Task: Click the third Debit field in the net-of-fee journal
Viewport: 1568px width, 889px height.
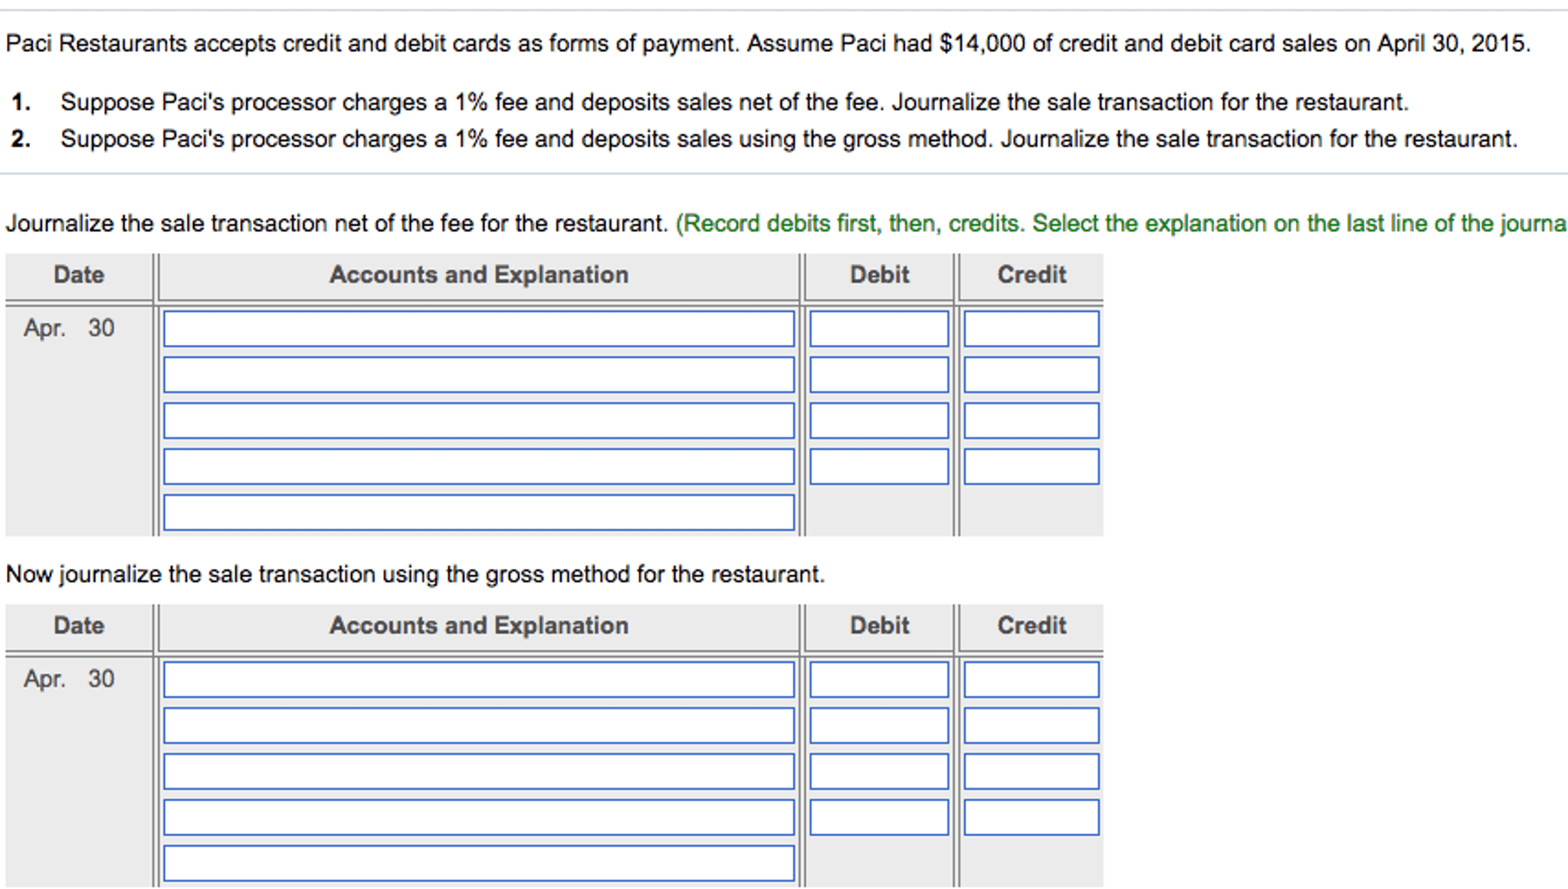Action: pos(877,420)
